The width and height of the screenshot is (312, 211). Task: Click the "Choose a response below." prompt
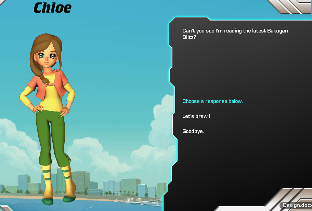click(212, 101)
